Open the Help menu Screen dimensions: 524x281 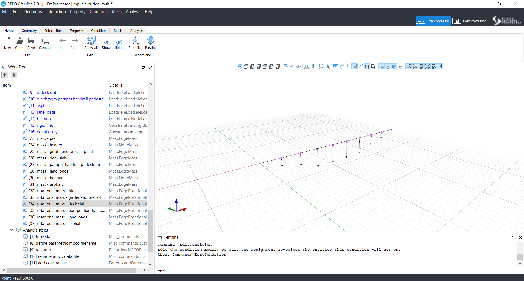coord(149,12)
